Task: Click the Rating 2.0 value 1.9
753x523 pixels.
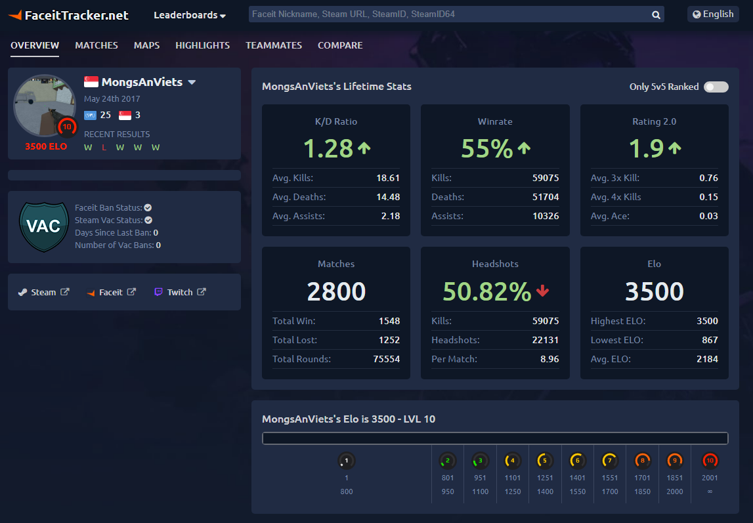Action: click(647, 148)
